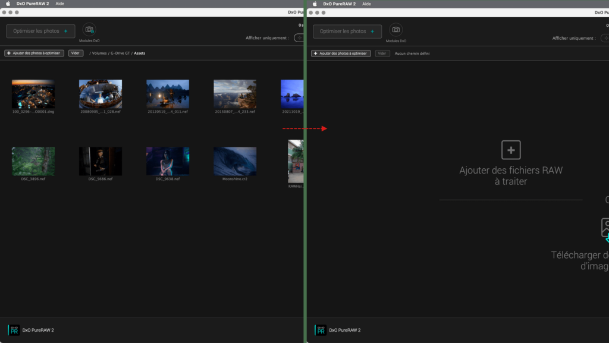Click the Ajouter des fichiers RAW à traiter text

(511, 176)
